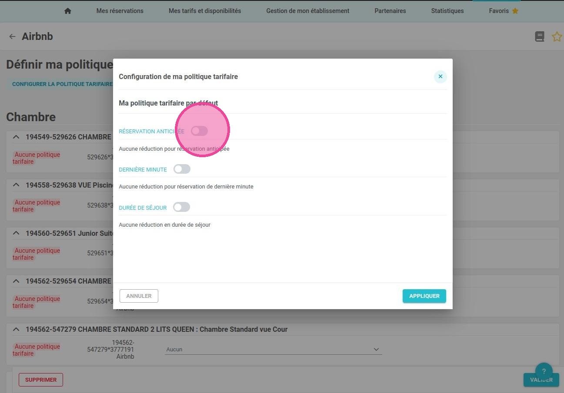
Task: Click the gold star next to Favoris
Action: 515,11
